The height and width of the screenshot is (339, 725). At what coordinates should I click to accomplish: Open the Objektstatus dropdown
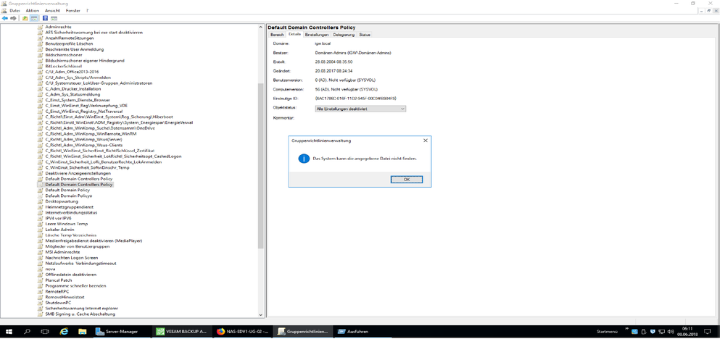click(x=360, y=109)
